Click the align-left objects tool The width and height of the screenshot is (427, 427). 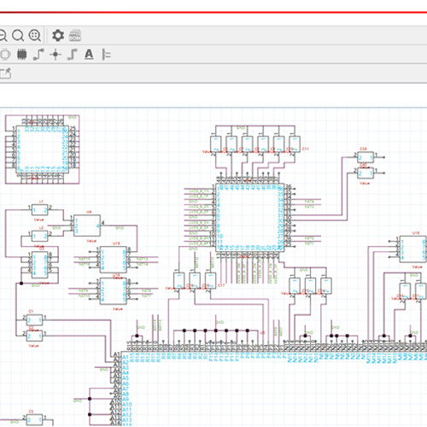tap(106, 55)
